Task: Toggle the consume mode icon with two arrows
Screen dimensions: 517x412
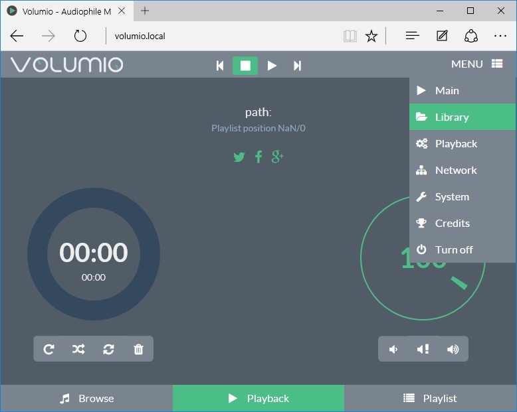Action: (x=108, y=349)
